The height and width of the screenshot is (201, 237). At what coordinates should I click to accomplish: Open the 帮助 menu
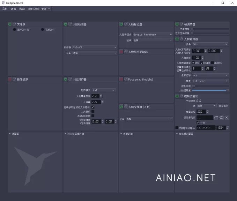point(22,9)
